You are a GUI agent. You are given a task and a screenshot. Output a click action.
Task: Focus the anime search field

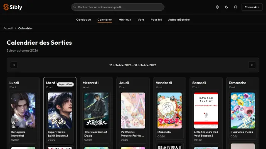pyautogui.click(x=118, y=7)
